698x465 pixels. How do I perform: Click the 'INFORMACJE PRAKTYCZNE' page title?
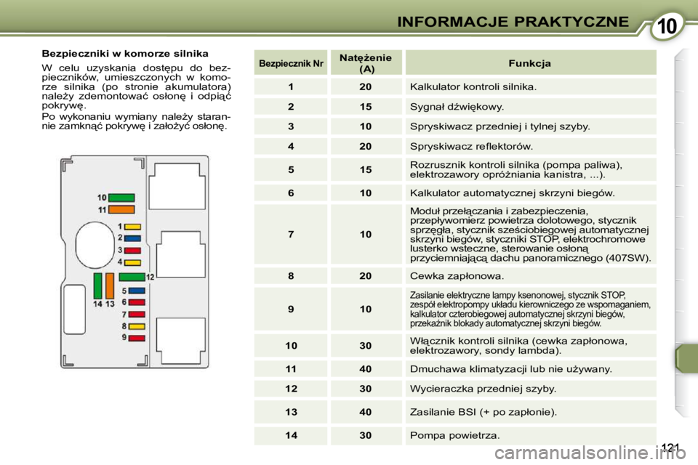click(513, 21)
